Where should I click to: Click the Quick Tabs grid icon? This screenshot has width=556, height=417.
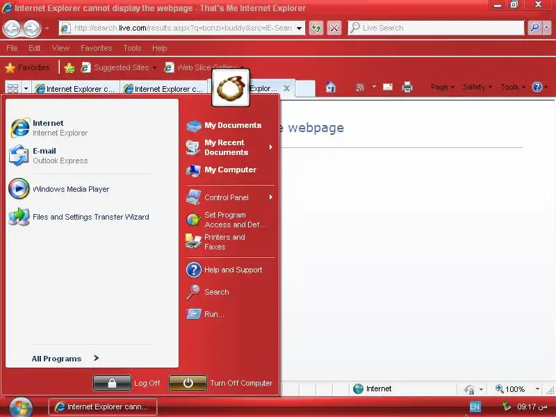click(x=13, y=88)
